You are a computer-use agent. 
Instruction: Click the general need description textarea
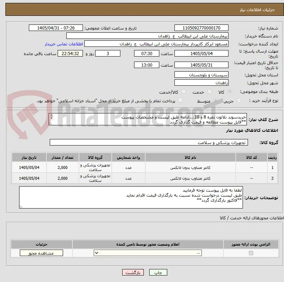coord(148,119)
